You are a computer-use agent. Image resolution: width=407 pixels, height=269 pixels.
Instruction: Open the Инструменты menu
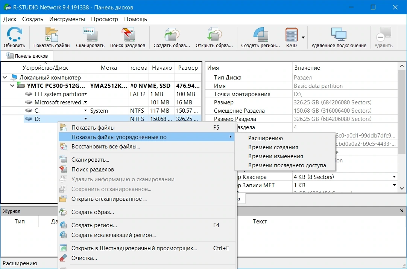pos(67,19)
